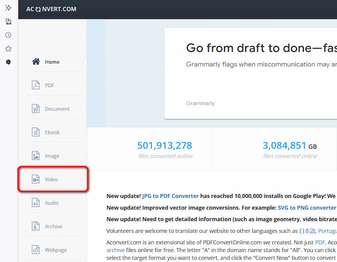The height and width of the screenshot is (262, 337).
Task: Click the Audio speaker icon
Action: tap(36, 203)
